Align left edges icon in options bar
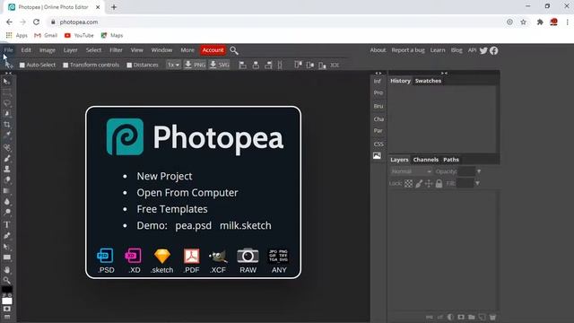Screen dimensions: 574x323 click(242, 65)
